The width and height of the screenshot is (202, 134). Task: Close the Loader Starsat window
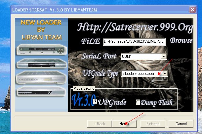[x=192, y=10]
